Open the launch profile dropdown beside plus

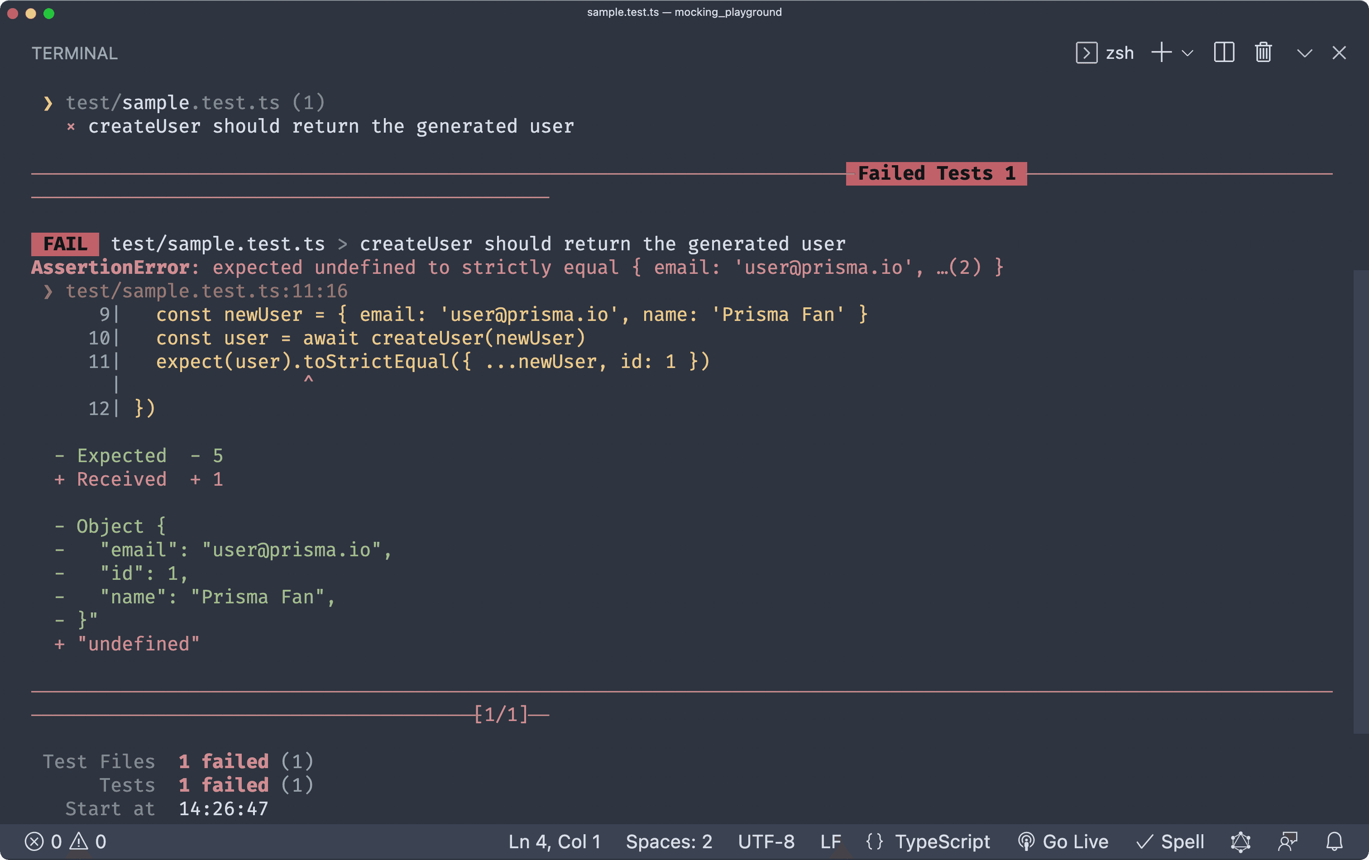1187,53
